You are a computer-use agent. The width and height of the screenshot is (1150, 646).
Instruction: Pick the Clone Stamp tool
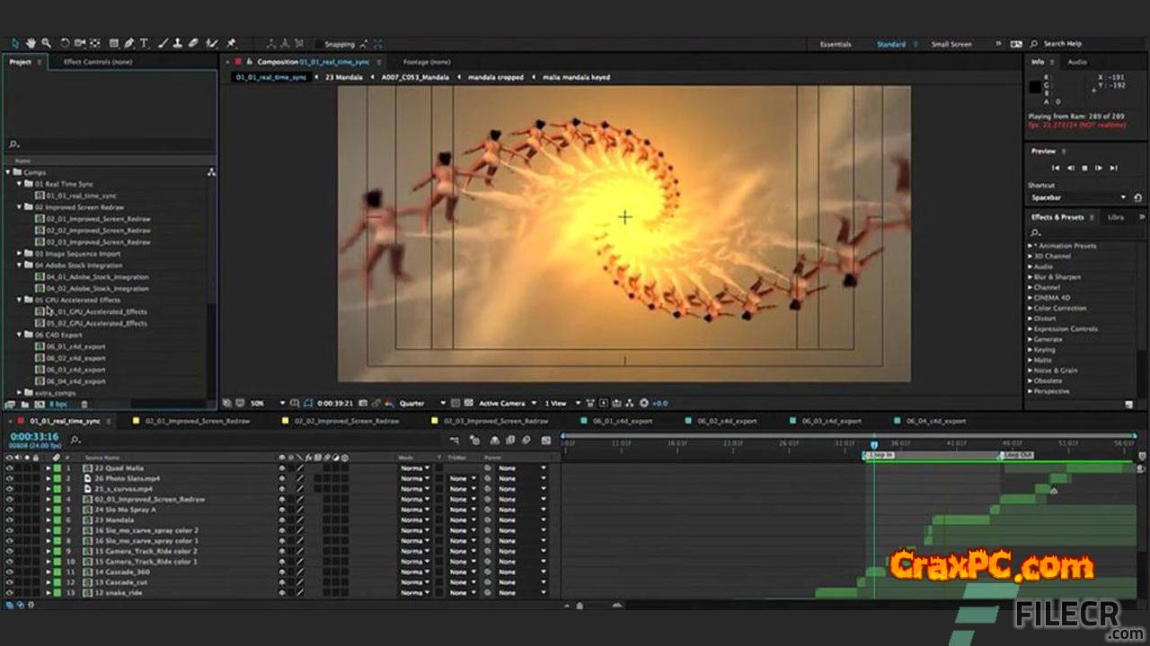point(179,43)
